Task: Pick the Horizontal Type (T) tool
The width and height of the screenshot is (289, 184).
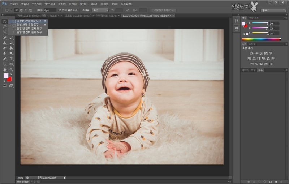Action: click(11, 59)
